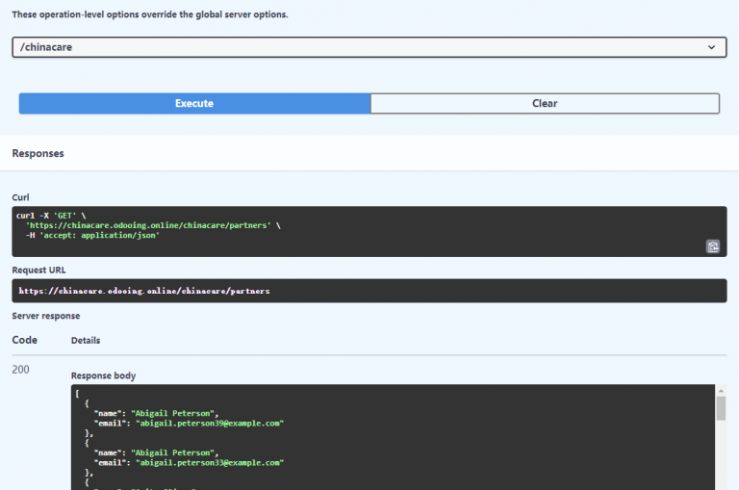The width and height of the screenshot is (739, 490).
Task: Click the response body scrollbar up arrow
Action: click(721, 391)
